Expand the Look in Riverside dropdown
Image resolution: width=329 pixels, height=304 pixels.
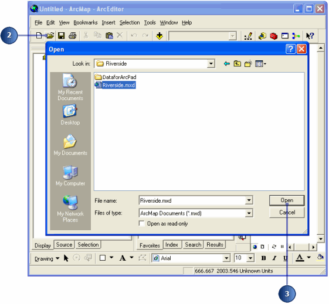tap(211, 63)
